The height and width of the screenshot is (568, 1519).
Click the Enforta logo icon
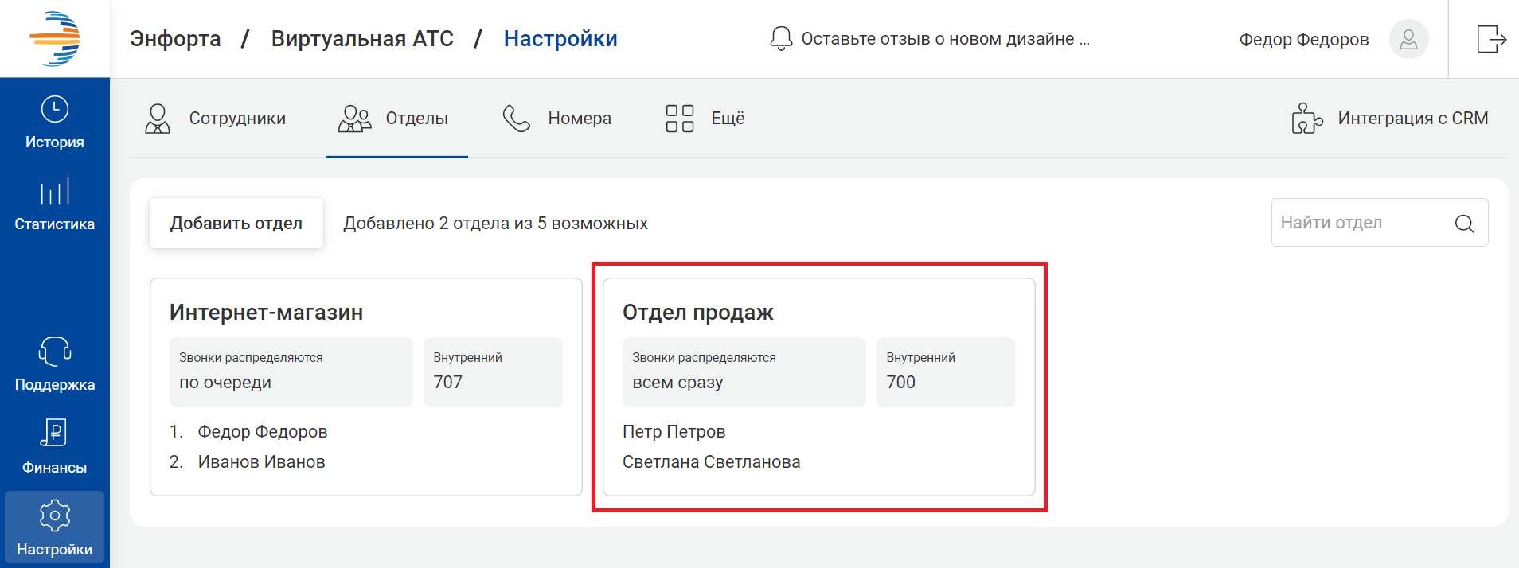[x=55, y=38]
